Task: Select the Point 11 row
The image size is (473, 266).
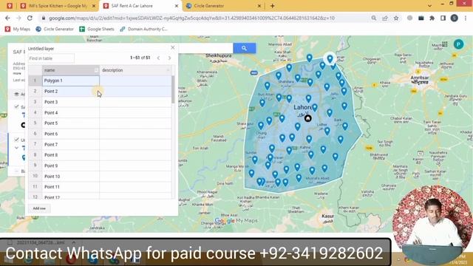Action: pyautogui.click(x=101, y=187)
